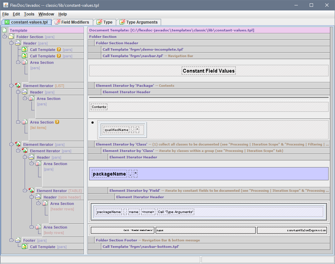Click Call Template icon under Footer node
Image resolution: width=335 pixels, height=264 pixels.
tap(25, 247)
